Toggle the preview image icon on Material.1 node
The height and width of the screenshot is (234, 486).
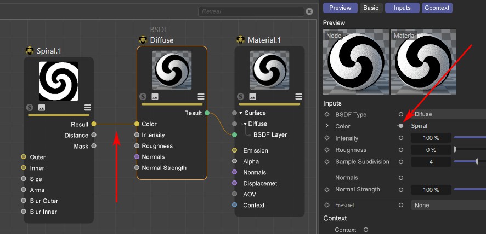(x=252, y=97)
